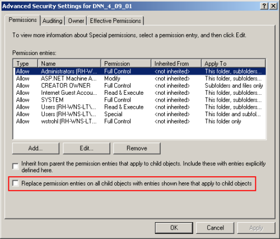Image resolution: width=280 pixels, height=239 pixels.
Task: Select the Permissions tab
Action: click(x=22, y=20)
